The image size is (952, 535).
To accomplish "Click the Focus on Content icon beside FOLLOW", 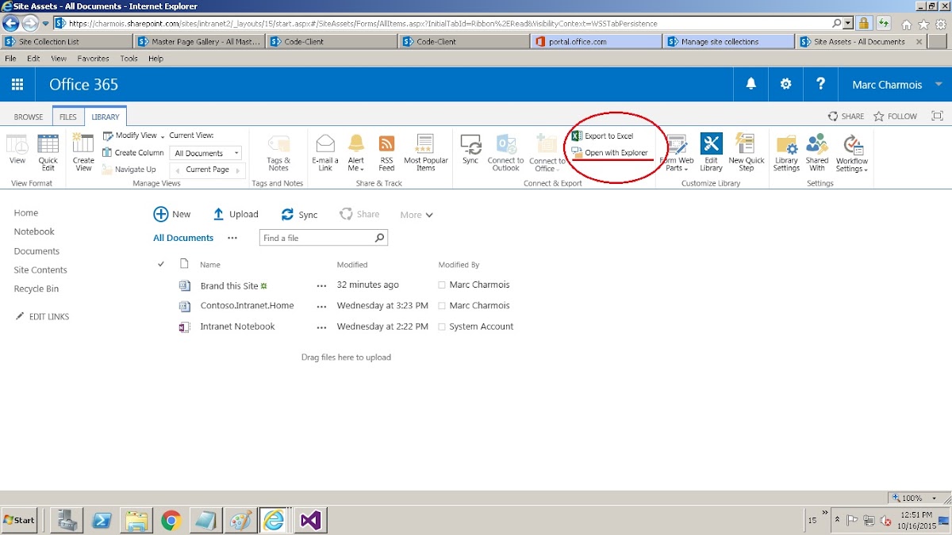I will (937, 116).
